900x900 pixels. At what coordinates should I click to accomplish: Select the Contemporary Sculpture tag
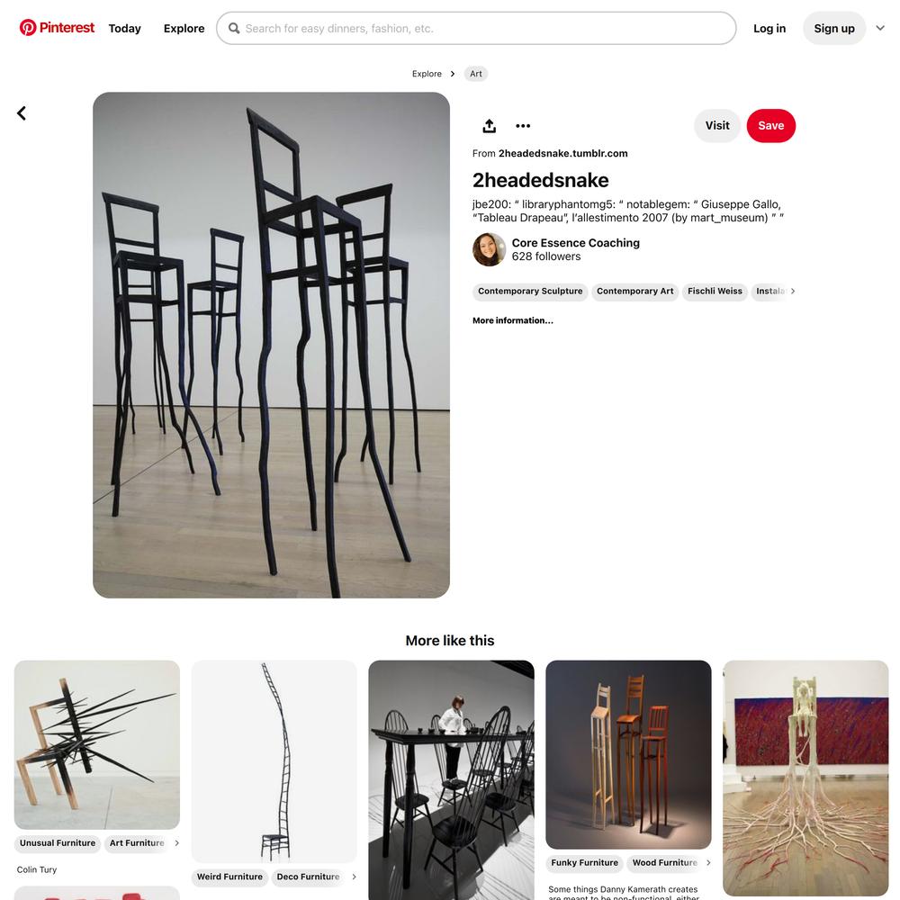(530, 291)
